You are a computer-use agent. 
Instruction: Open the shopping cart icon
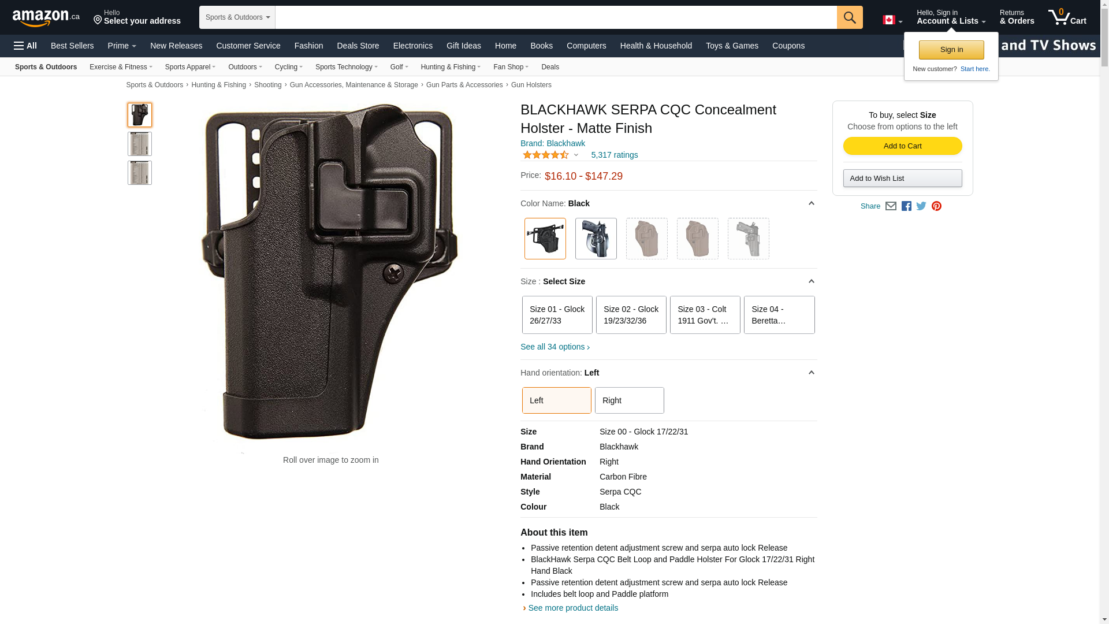click(1067, 17)
